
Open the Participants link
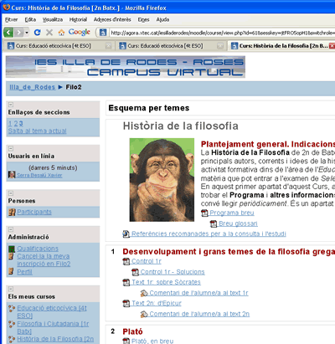tap(34, 212)
